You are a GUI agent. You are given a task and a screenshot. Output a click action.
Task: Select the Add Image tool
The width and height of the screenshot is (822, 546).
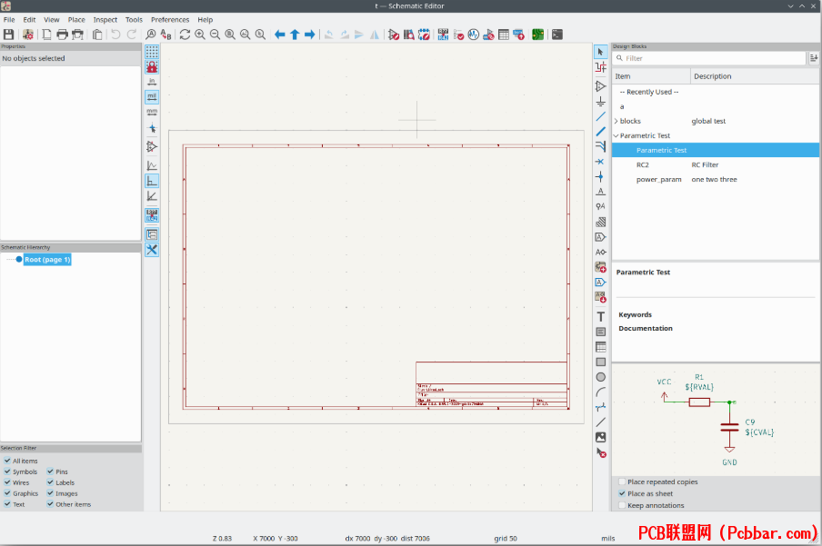click(x=601, y=437)
